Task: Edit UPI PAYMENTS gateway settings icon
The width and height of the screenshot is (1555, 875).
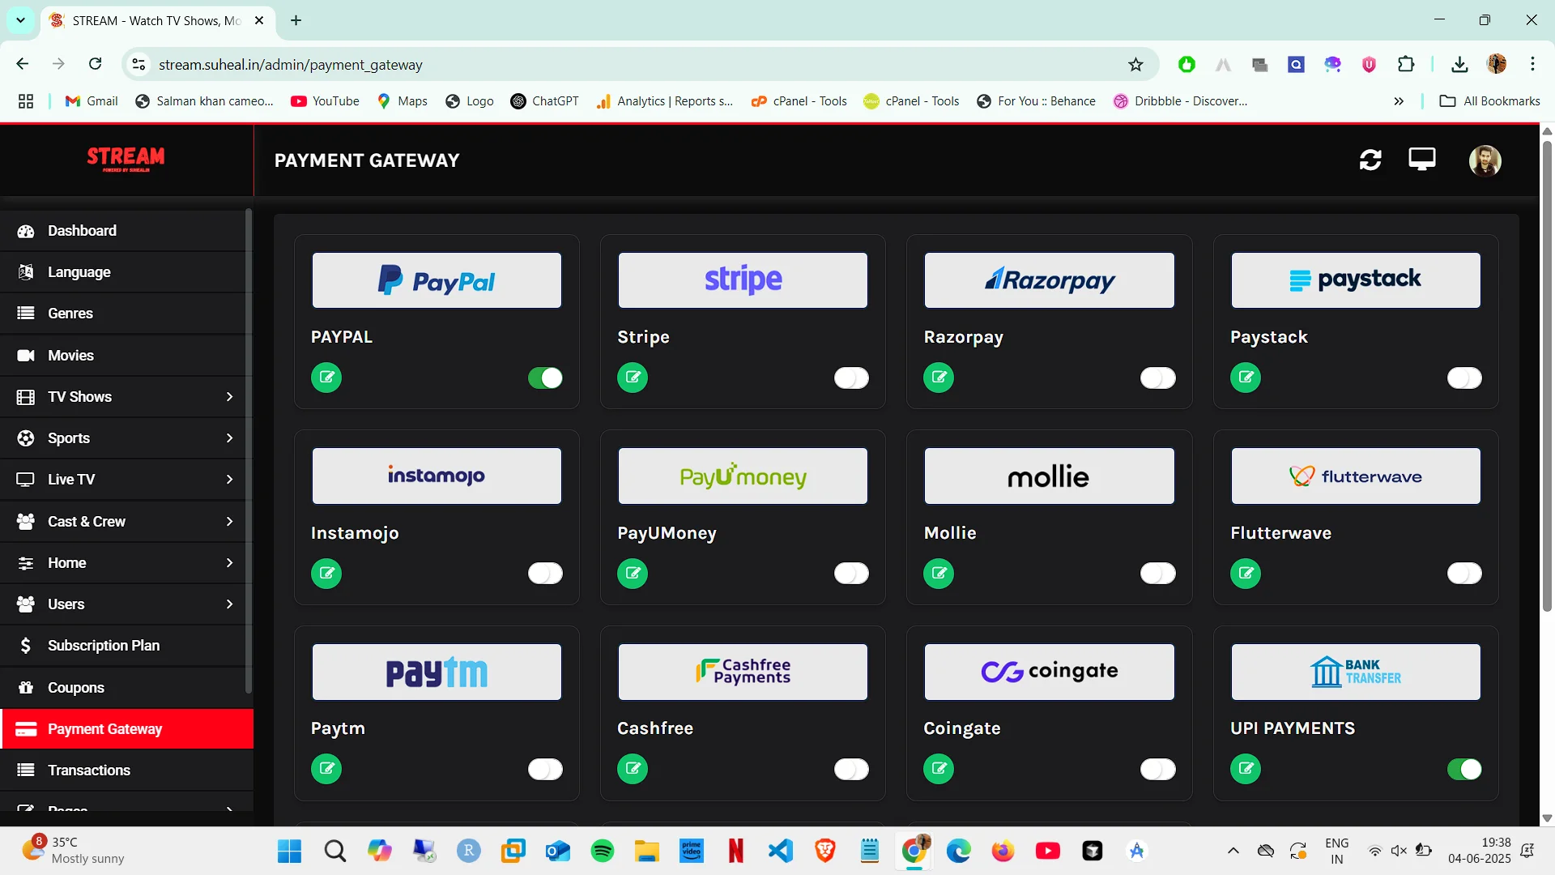Action: pos(1246,769)
